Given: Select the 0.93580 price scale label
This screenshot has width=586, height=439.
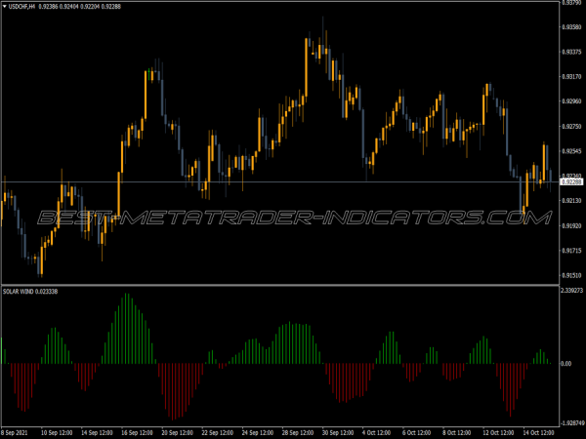Looking at the screenshot, I should point(571,27).
